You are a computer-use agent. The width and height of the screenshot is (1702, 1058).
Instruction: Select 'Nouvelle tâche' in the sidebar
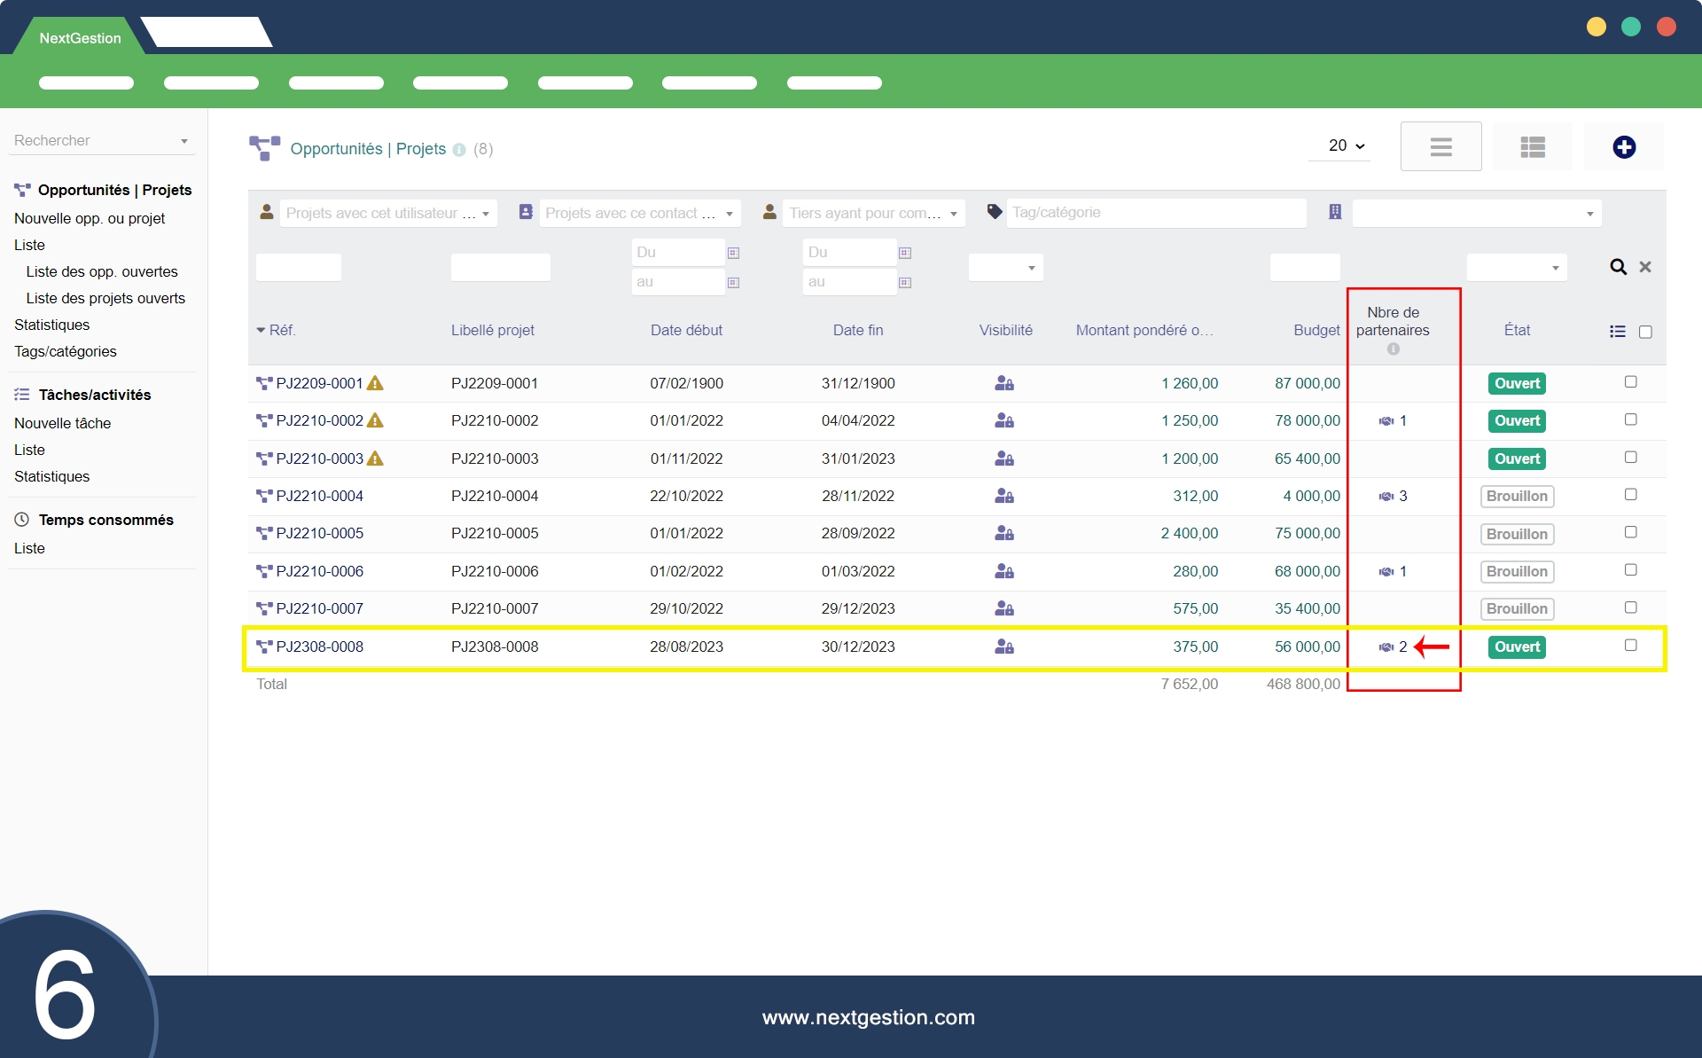click(x=62, y=423)
